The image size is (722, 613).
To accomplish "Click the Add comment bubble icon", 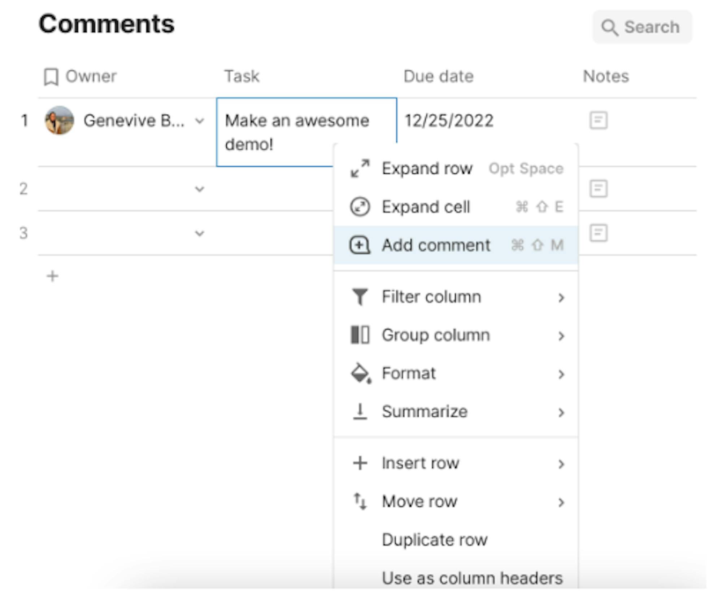I will click(x=360, y=245).
